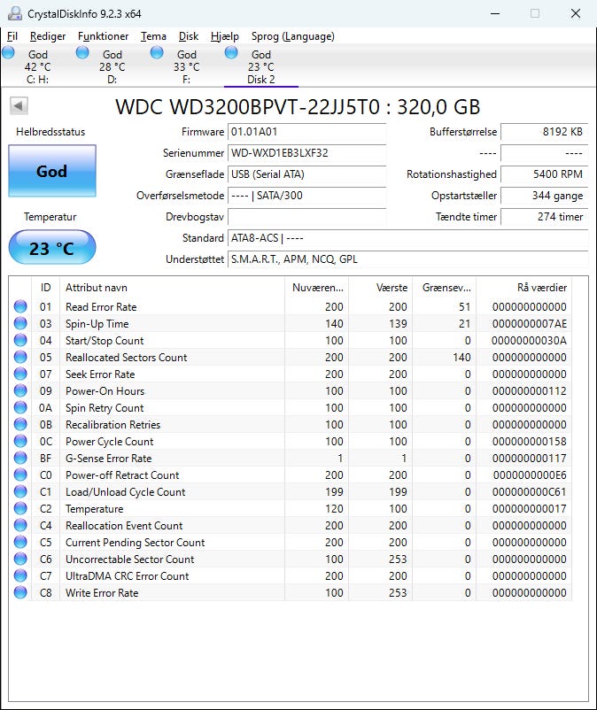597x710 pixels.
Task: Select the C: H: disk status orb
Action: point(9,52)
